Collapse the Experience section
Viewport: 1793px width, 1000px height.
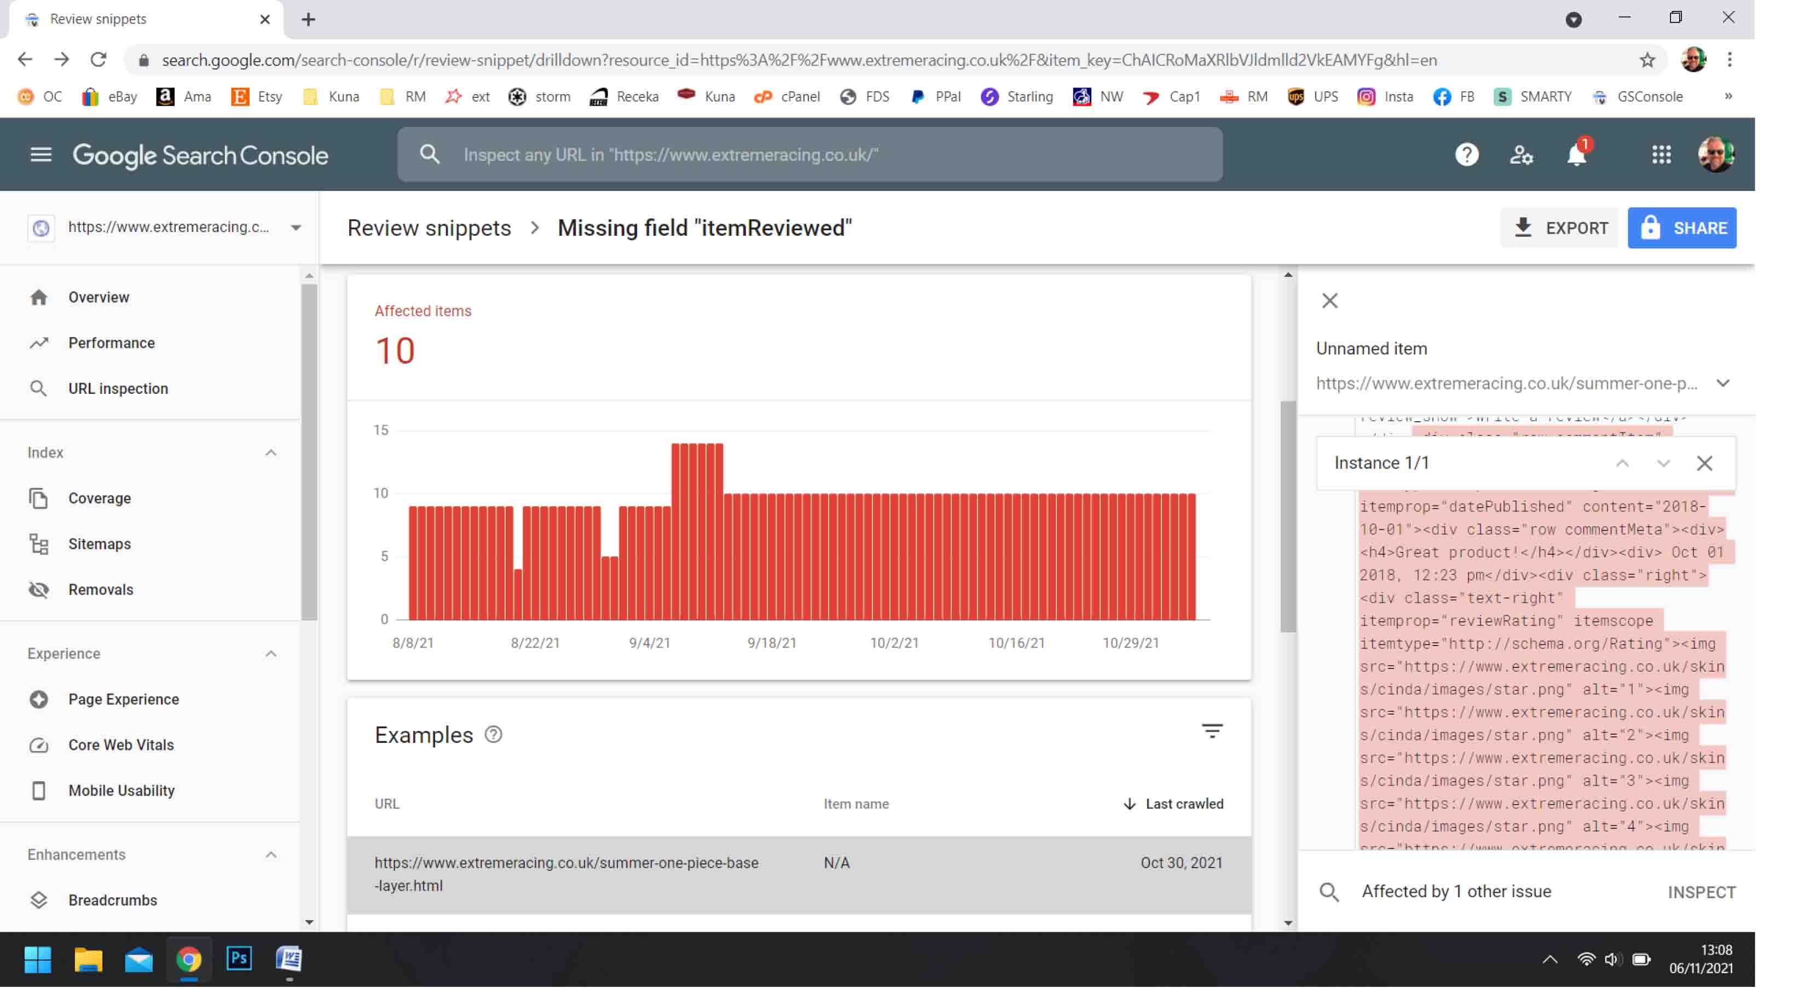tap(271, 654)
